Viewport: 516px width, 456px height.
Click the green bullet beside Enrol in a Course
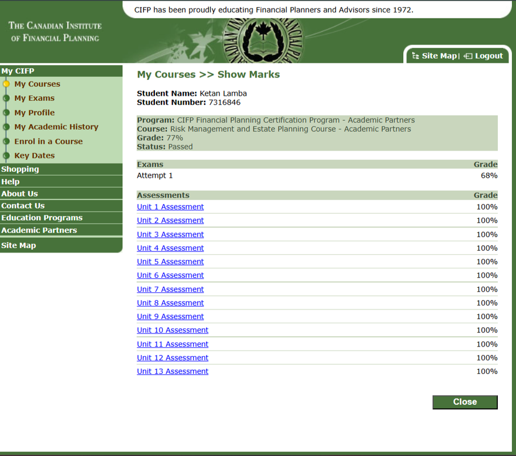[6, 141]
